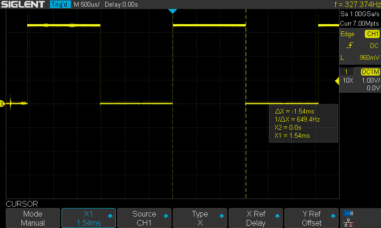The image size is (381, 228).
Task: Select the X1 1.54ms cursor softkey
Action: click(x=89, y=218)
